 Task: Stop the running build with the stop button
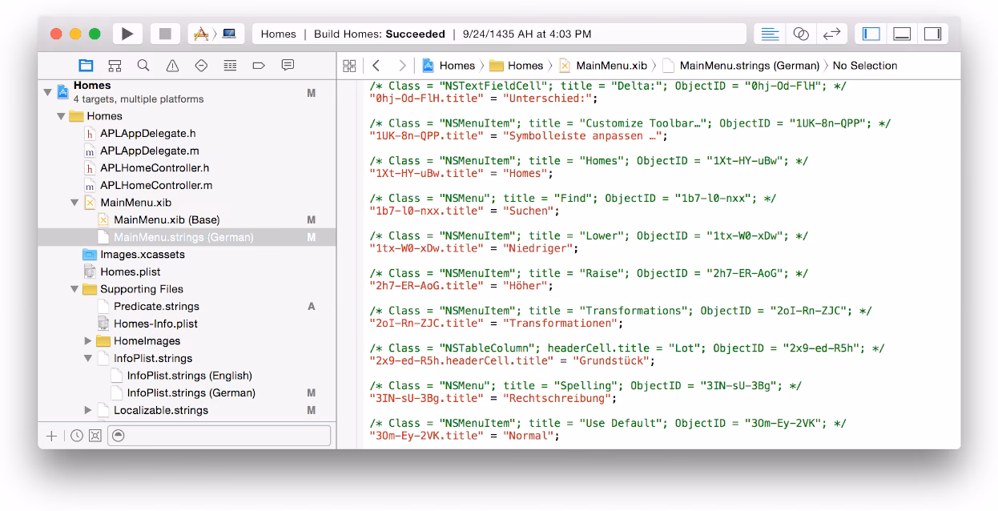[165, 34]
